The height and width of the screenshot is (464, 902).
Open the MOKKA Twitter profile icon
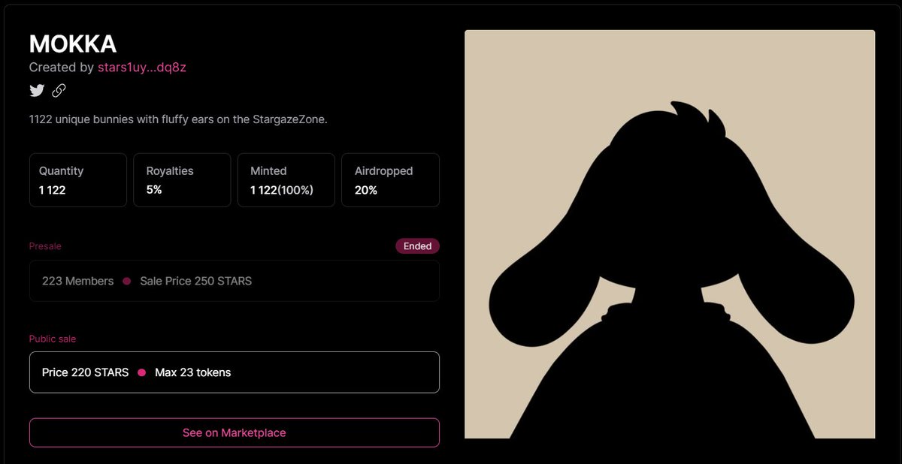(x=36, y=90)
